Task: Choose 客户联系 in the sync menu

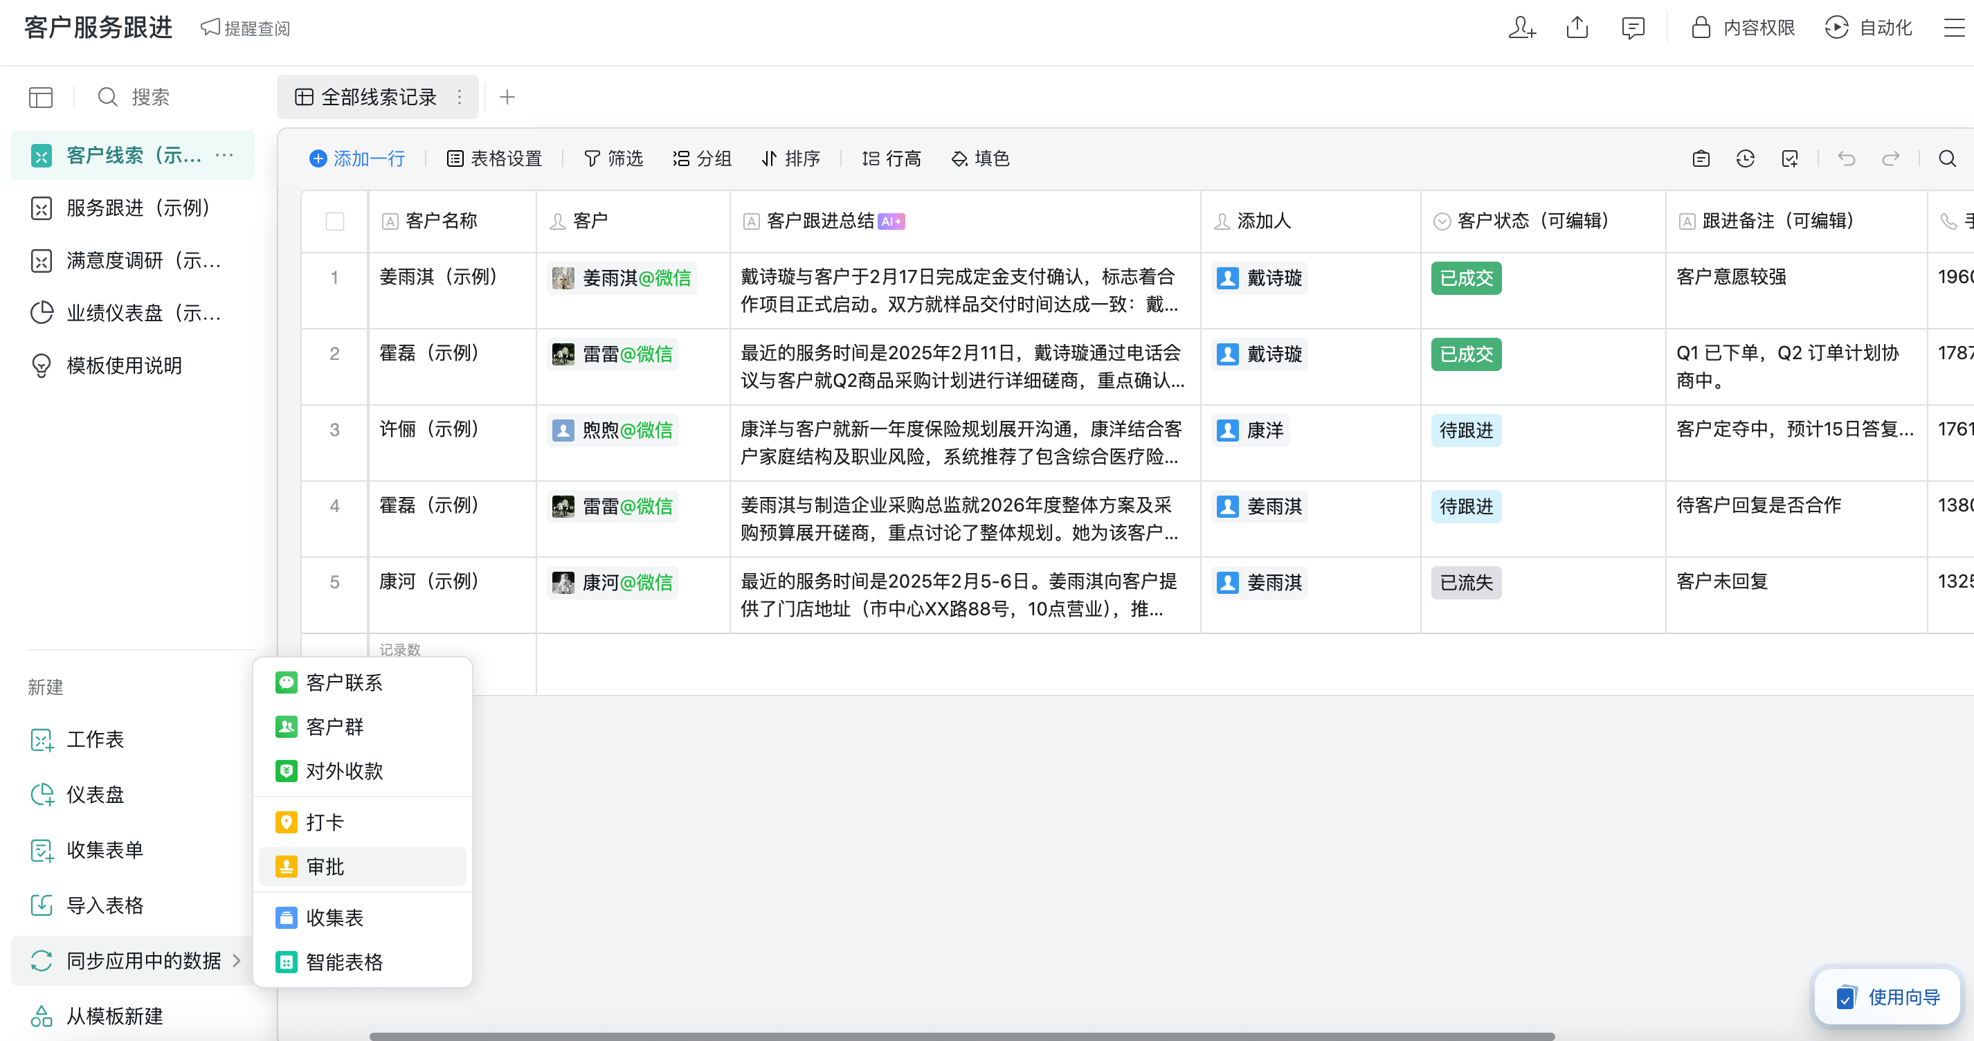Action: click(x=343, y=683)
